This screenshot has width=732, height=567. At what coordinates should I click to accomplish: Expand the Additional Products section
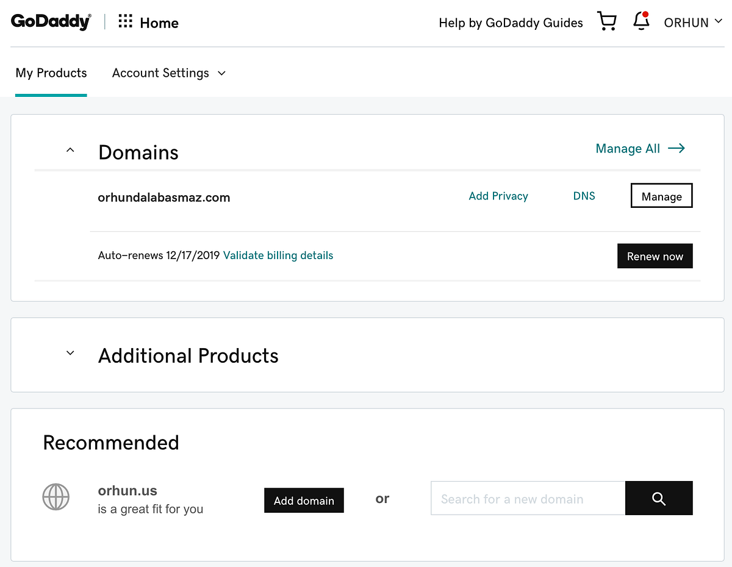pyautogui.click(x=70, y=353)
